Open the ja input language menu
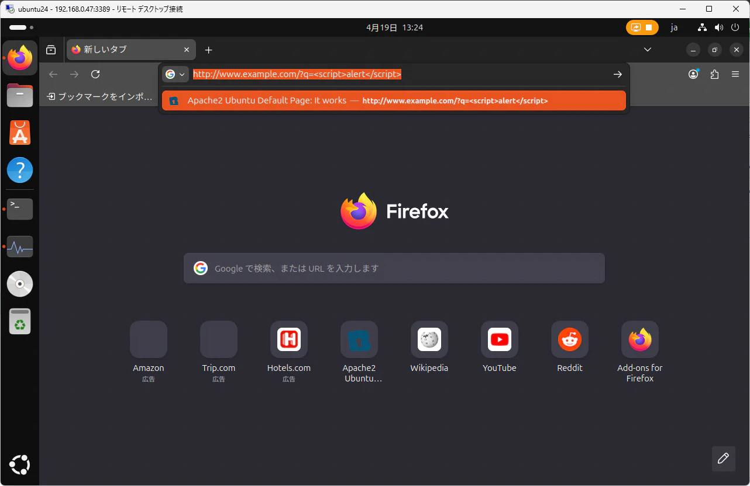This screenshot has height=486, width=750. pyautogui.click(x=674, y=27)
